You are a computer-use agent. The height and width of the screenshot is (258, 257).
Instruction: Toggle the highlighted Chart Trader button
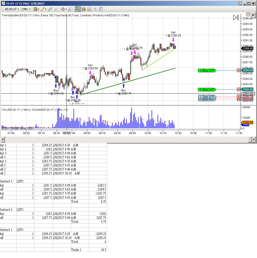[78, 9]
